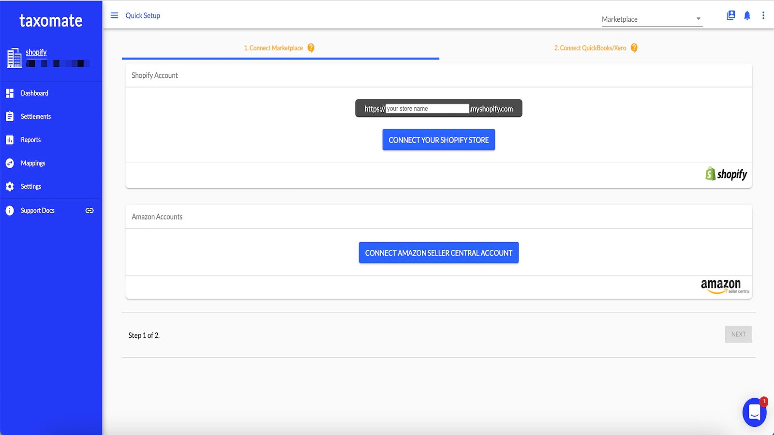The height and width of the screenshot is (435, 774).
Task: Click the Shopify Account header text
Action: [x=155, y=75]
